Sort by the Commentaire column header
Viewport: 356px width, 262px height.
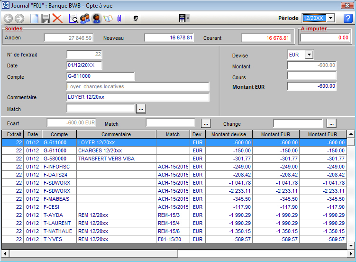116,134
